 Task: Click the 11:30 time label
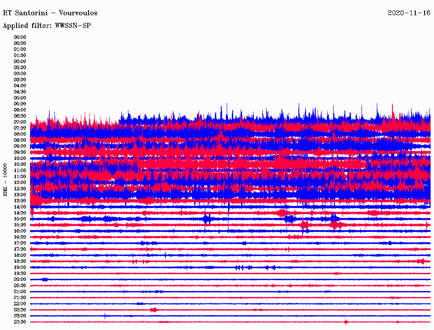pyautogui.click(x=20, y=176)
